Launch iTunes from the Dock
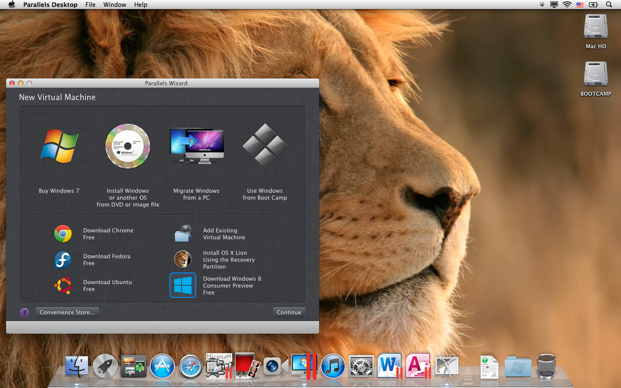 pos(332,366)
